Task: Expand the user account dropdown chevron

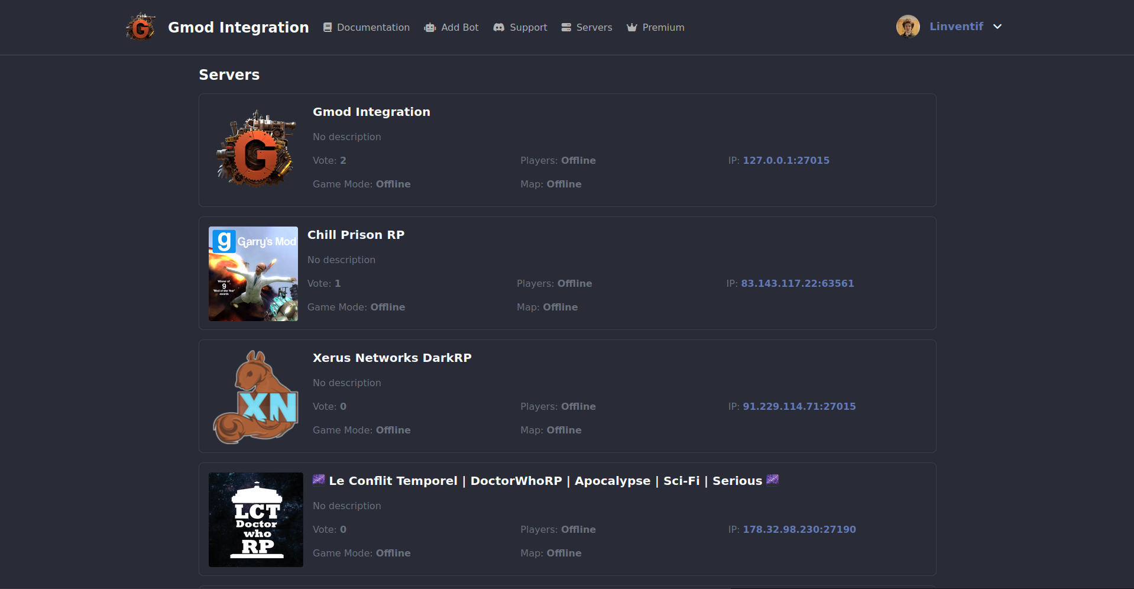Action: [x=997, y=27]
